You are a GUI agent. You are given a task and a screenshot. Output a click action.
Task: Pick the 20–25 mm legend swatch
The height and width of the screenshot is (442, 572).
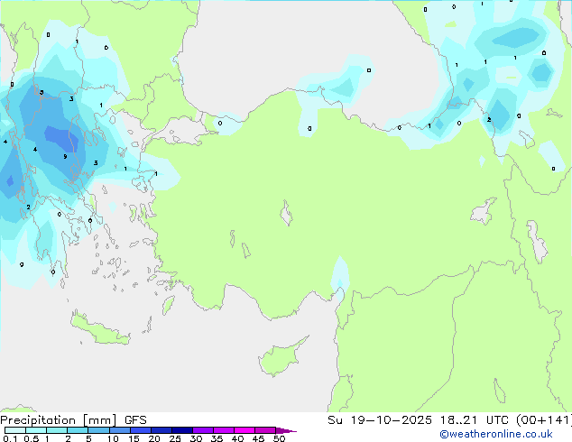point(161,430)
